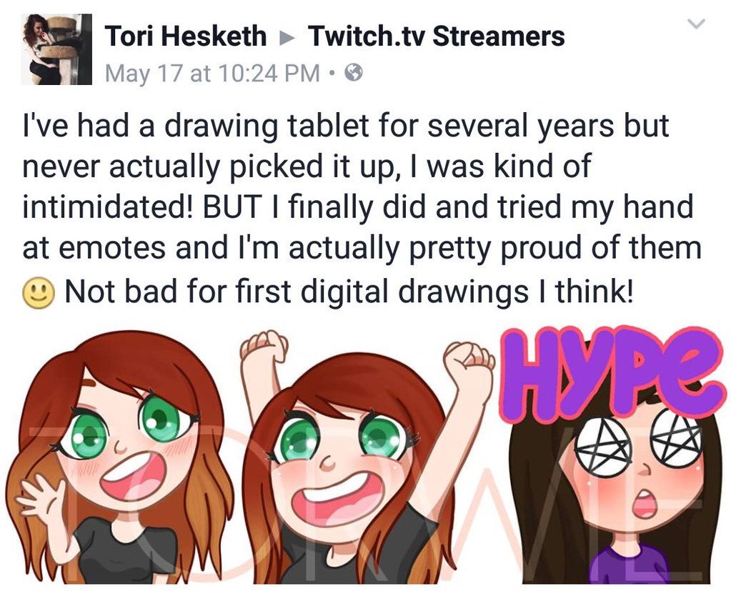Click the post body text paragraph

tap(362, 209)
